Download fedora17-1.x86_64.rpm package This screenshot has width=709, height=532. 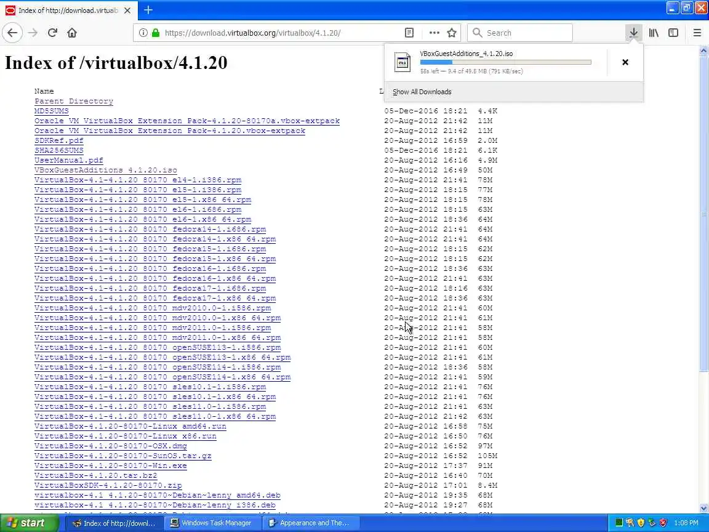[155, 298]
